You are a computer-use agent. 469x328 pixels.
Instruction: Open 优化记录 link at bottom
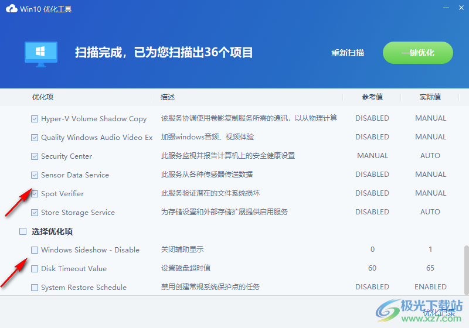coord(439,313)
